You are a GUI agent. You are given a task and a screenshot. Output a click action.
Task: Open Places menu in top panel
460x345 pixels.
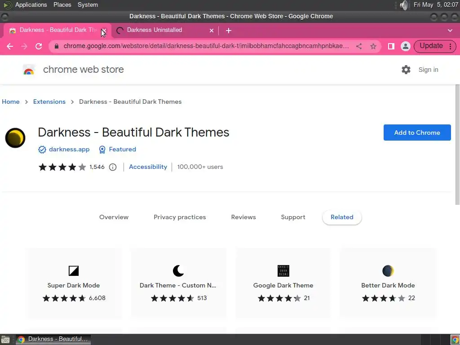(62, 4)
